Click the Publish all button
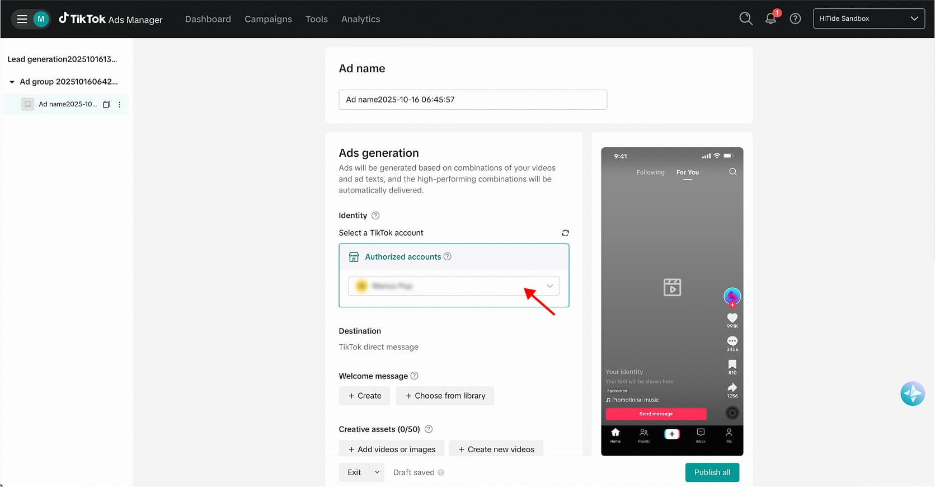The height and width of the screenshot is (487, 935). click(712, 472)
